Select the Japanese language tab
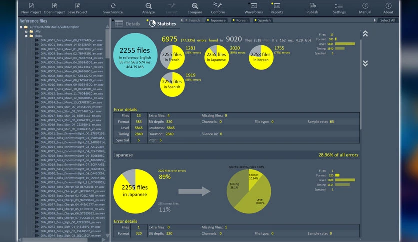418x242 pixels. click(216, 20)
